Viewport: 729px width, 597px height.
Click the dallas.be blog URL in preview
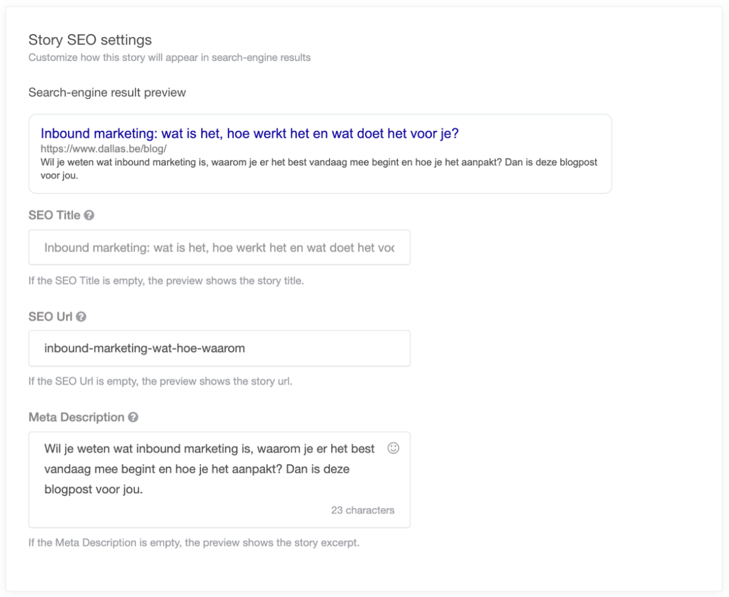click(x=103, y=148)
